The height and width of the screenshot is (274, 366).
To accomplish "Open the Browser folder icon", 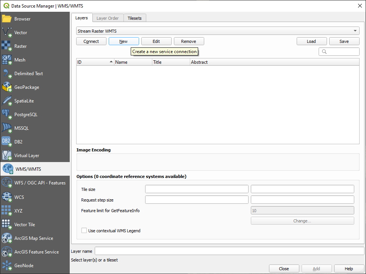I will point(6,19).
